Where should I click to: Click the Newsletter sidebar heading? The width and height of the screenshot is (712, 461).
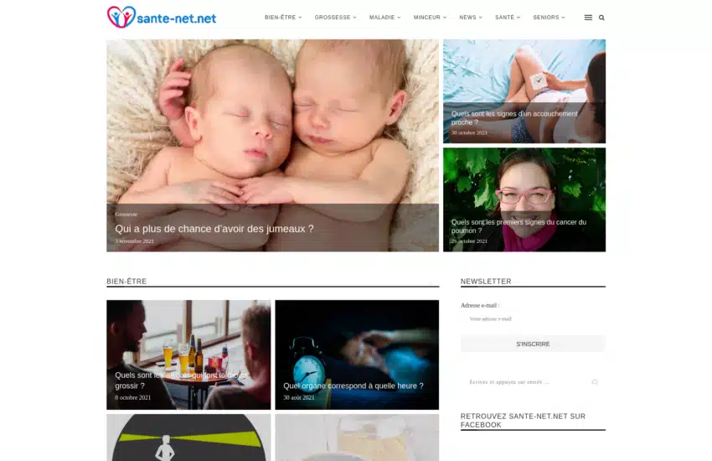pos(486,281)
